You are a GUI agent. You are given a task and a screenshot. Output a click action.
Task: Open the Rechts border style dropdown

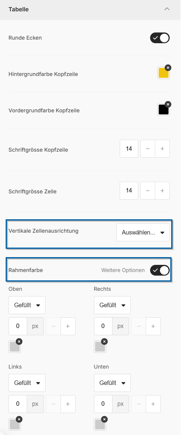pyautogui.click(x=112, y=305)
